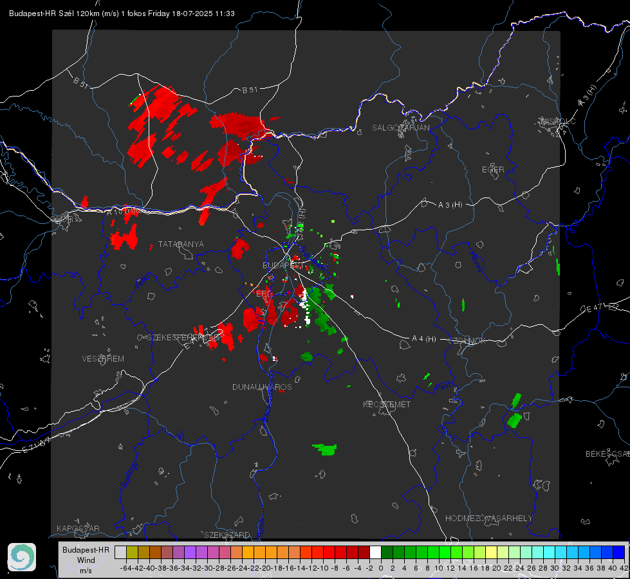This screenshot has width=630, height=579.
Task: Click the 0 value in the legend scale
Action: [x=381, y=568]
